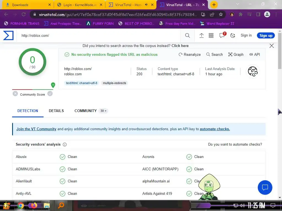Open a new browser tab
This screenshot has height=211, width=282.
pyautogui.click(x=214, y=5)
